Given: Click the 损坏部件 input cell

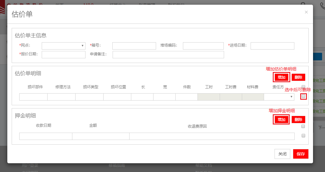Looking at the screenshot, I should tap(33, 97).
